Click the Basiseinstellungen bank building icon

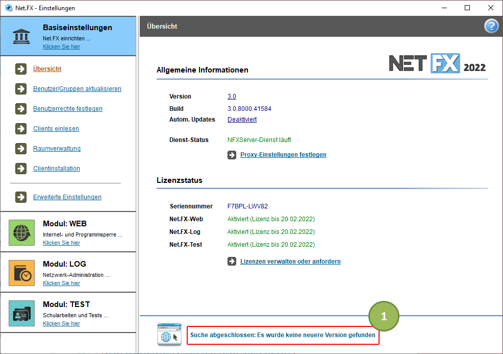(x=21, y=36)
